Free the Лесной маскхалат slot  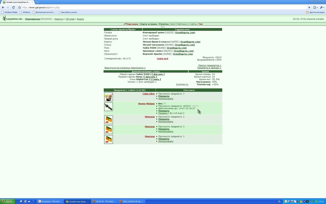[185, 45]
